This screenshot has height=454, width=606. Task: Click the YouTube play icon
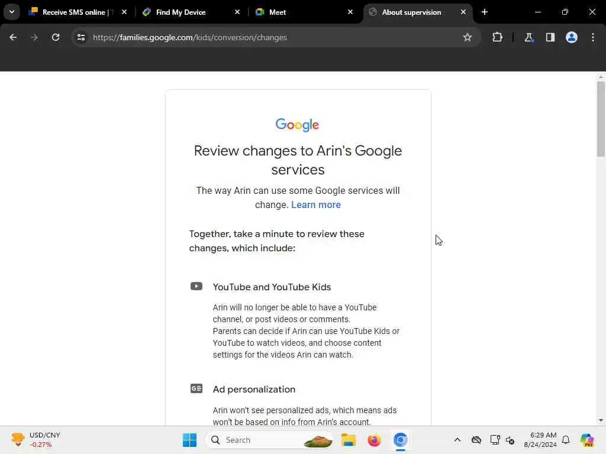coord(196,286)
